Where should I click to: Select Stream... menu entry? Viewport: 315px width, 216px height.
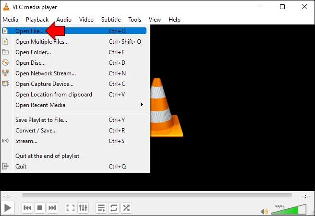tap(74, 141)
